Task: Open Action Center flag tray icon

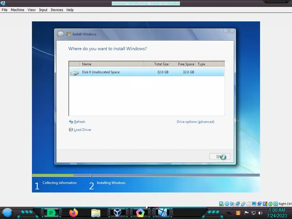Action: click(246, 213)
